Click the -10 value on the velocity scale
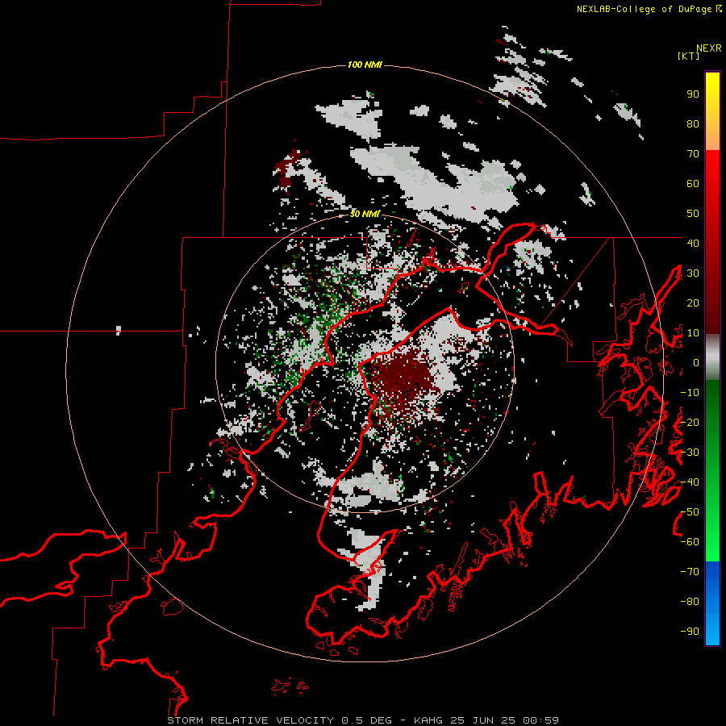Image resolution: width=726 pixels, height=726 pixels. (x=690, y=393)
